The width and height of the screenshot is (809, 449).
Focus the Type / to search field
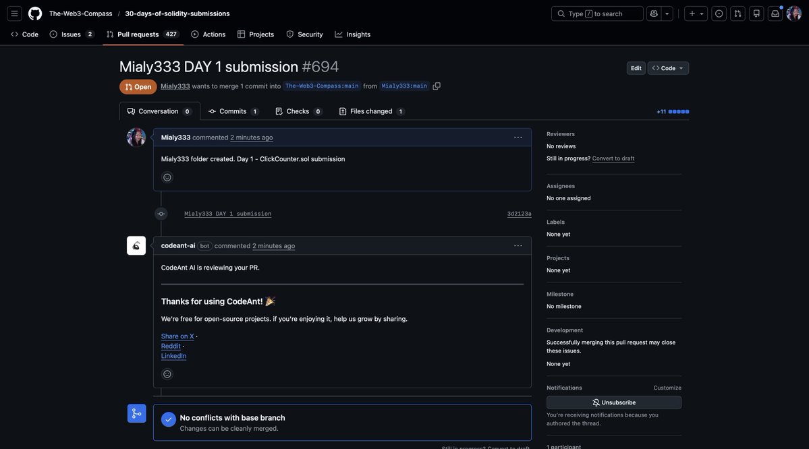(597, 13)
